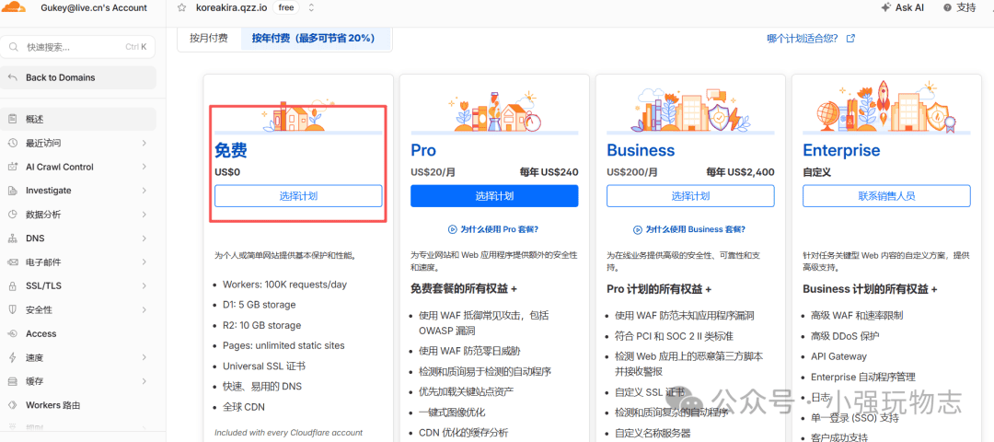The image size is (994, 442).
Task: Expand Investigate chevron
Action: 144,191
